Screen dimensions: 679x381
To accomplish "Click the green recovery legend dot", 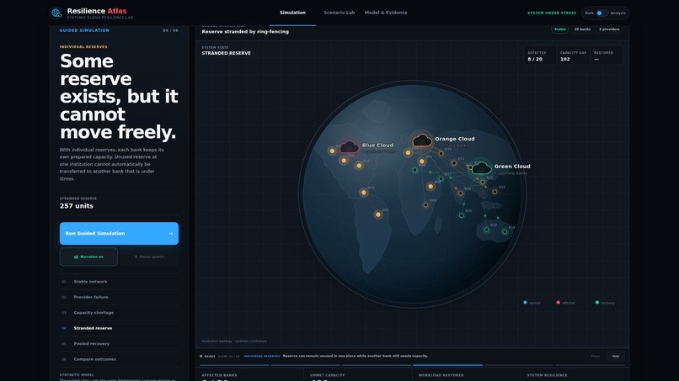I will click(597, 303).
